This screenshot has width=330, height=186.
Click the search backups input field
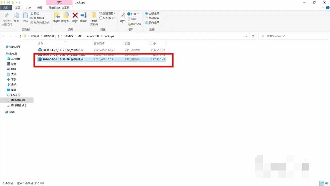coord(294,36)
